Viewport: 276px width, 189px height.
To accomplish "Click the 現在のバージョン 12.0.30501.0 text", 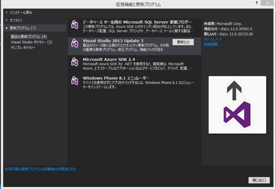I will point(228,29).
